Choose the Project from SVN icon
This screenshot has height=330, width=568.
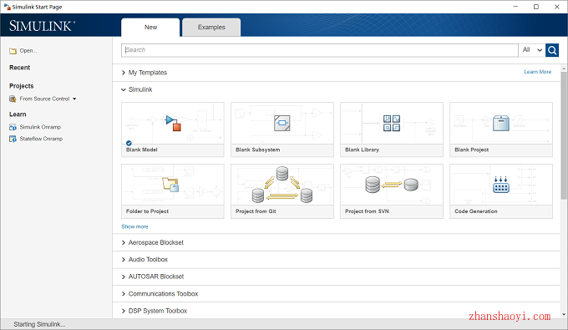[392, 185]
